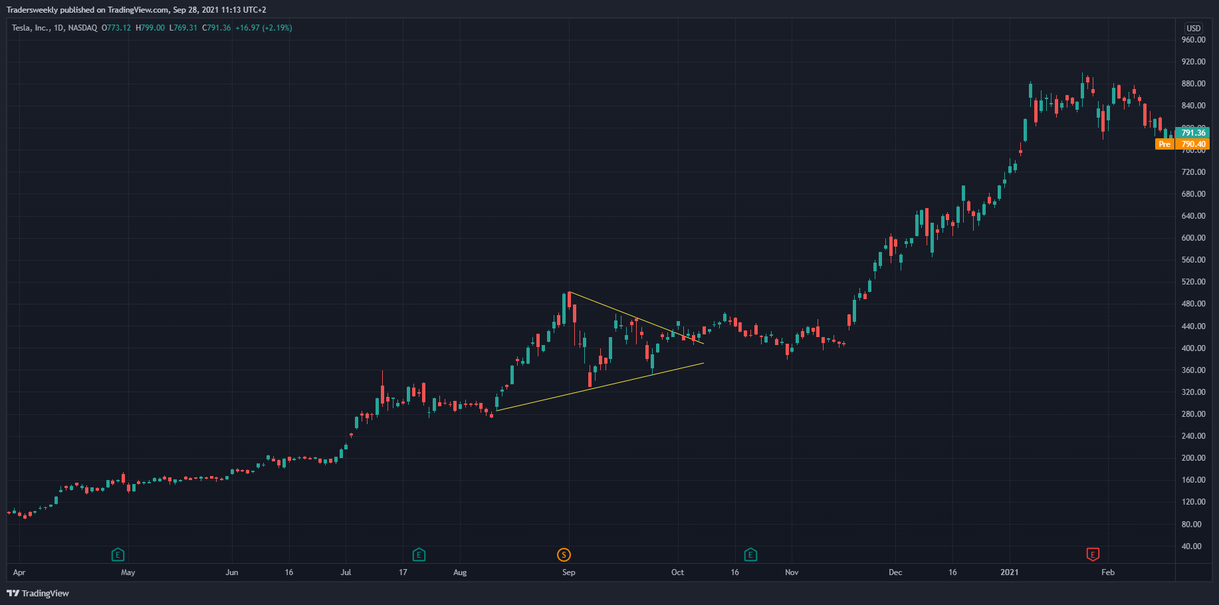Screen dimensions: 1219x605
Task: Click the Dec label on time axis
Action: pyautogui.click(x=895, y=572)
